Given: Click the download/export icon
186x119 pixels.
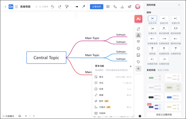Looking at the screenshot, I should click(122, 7).
